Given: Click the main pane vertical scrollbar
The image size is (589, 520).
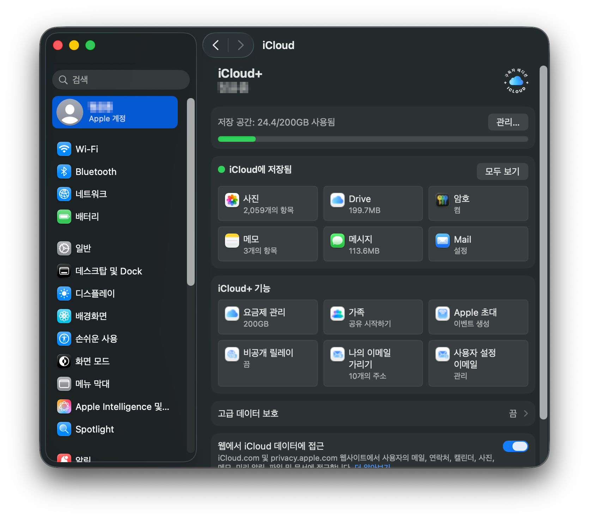Looking at the screenshot, I should (x=544, y=243).
